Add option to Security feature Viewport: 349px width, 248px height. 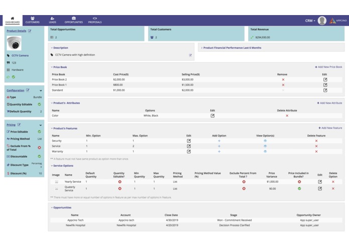(219, 141)
